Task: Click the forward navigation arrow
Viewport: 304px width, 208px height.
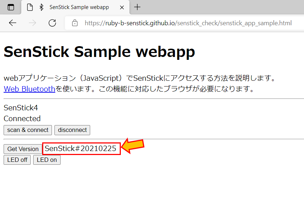Action: [x=32, y=23]
